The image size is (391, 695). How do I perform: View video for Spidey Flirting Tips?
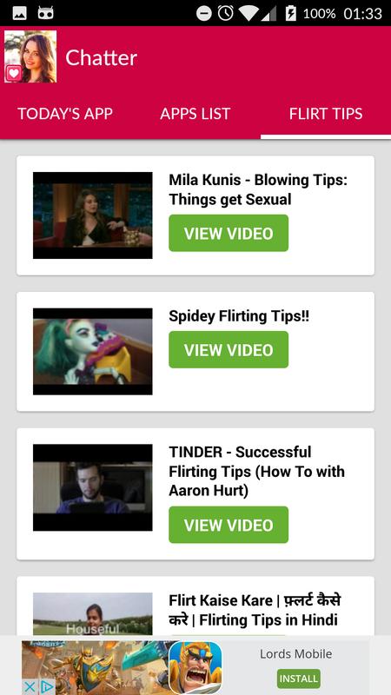[229, 350]
